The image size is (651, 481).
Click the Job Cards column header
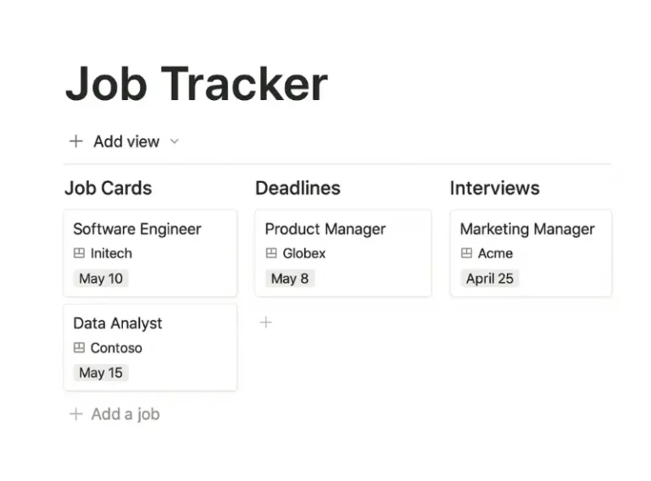(108, 188)
